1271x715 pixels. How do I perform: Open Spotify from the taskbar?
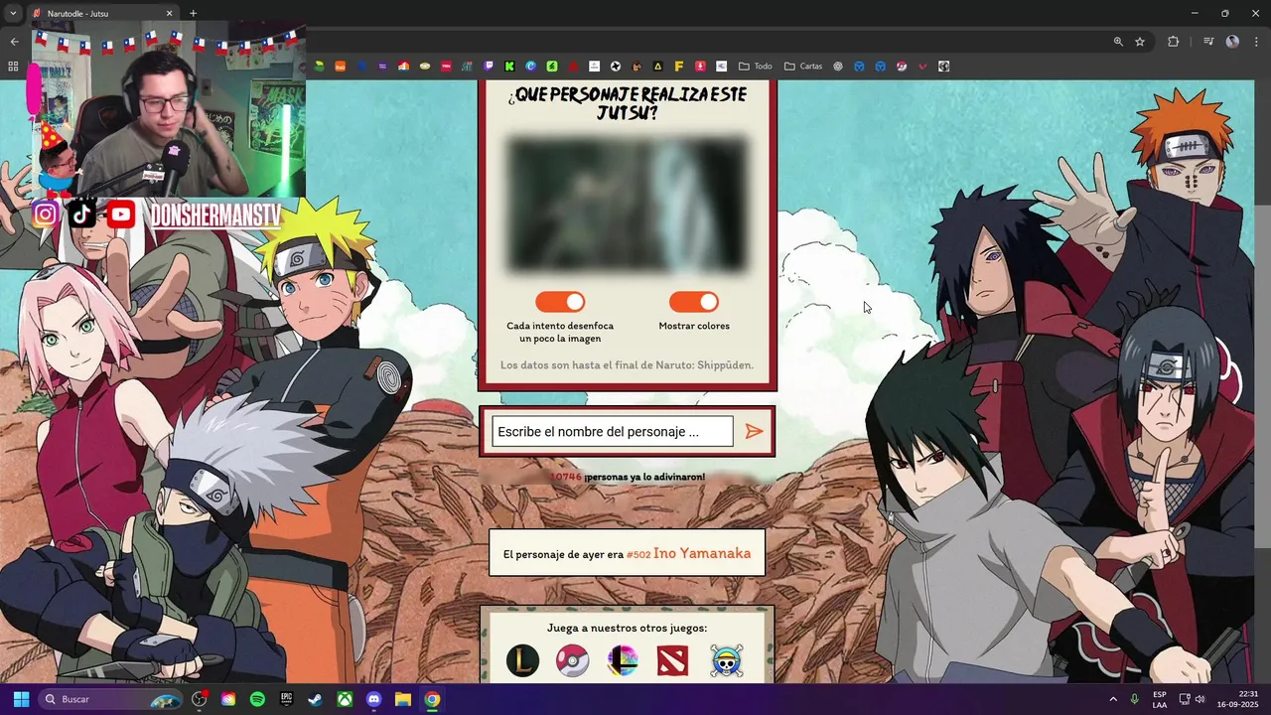257,699
